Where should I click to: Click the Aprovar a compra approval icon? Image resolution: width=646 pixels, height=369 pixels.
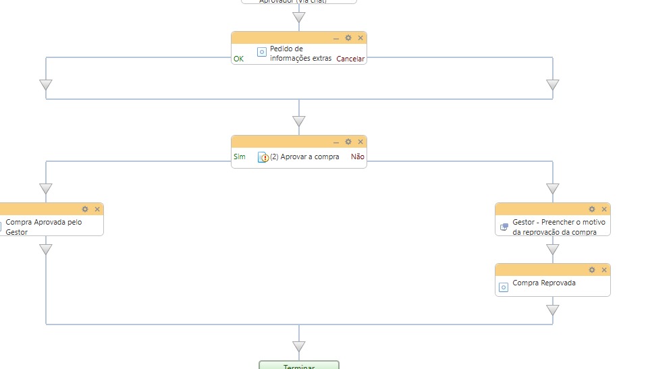(x=263, y=157)
